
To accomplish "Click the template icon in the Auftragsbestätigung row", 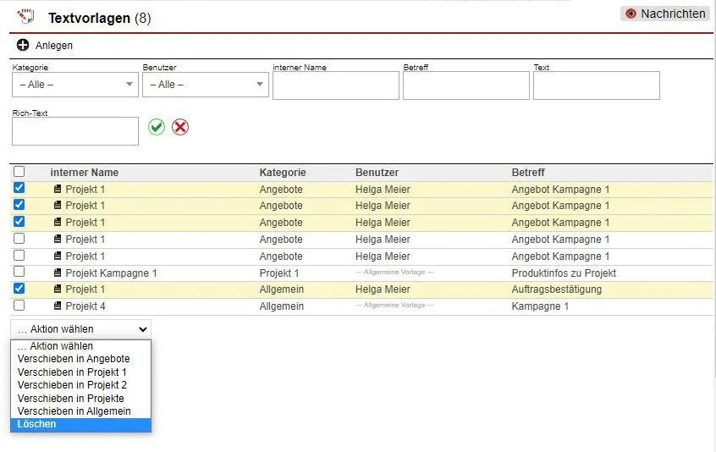I will pos(58,289).
